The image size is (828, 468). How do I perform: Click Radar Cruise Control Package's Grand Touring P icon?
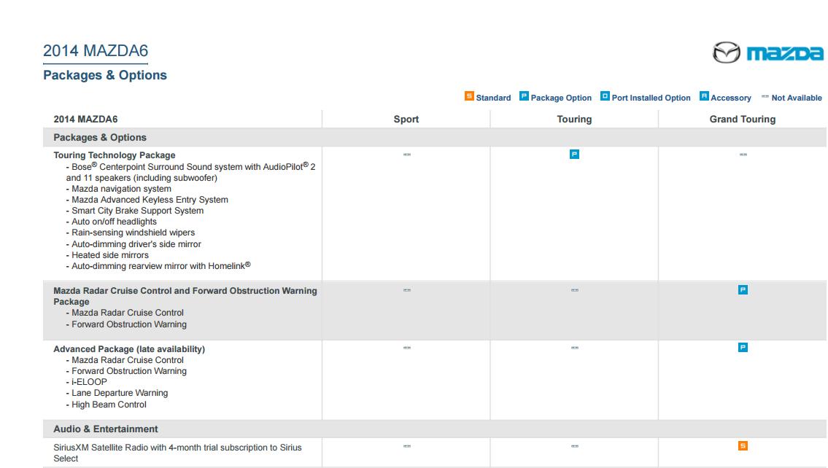(743, 289)
